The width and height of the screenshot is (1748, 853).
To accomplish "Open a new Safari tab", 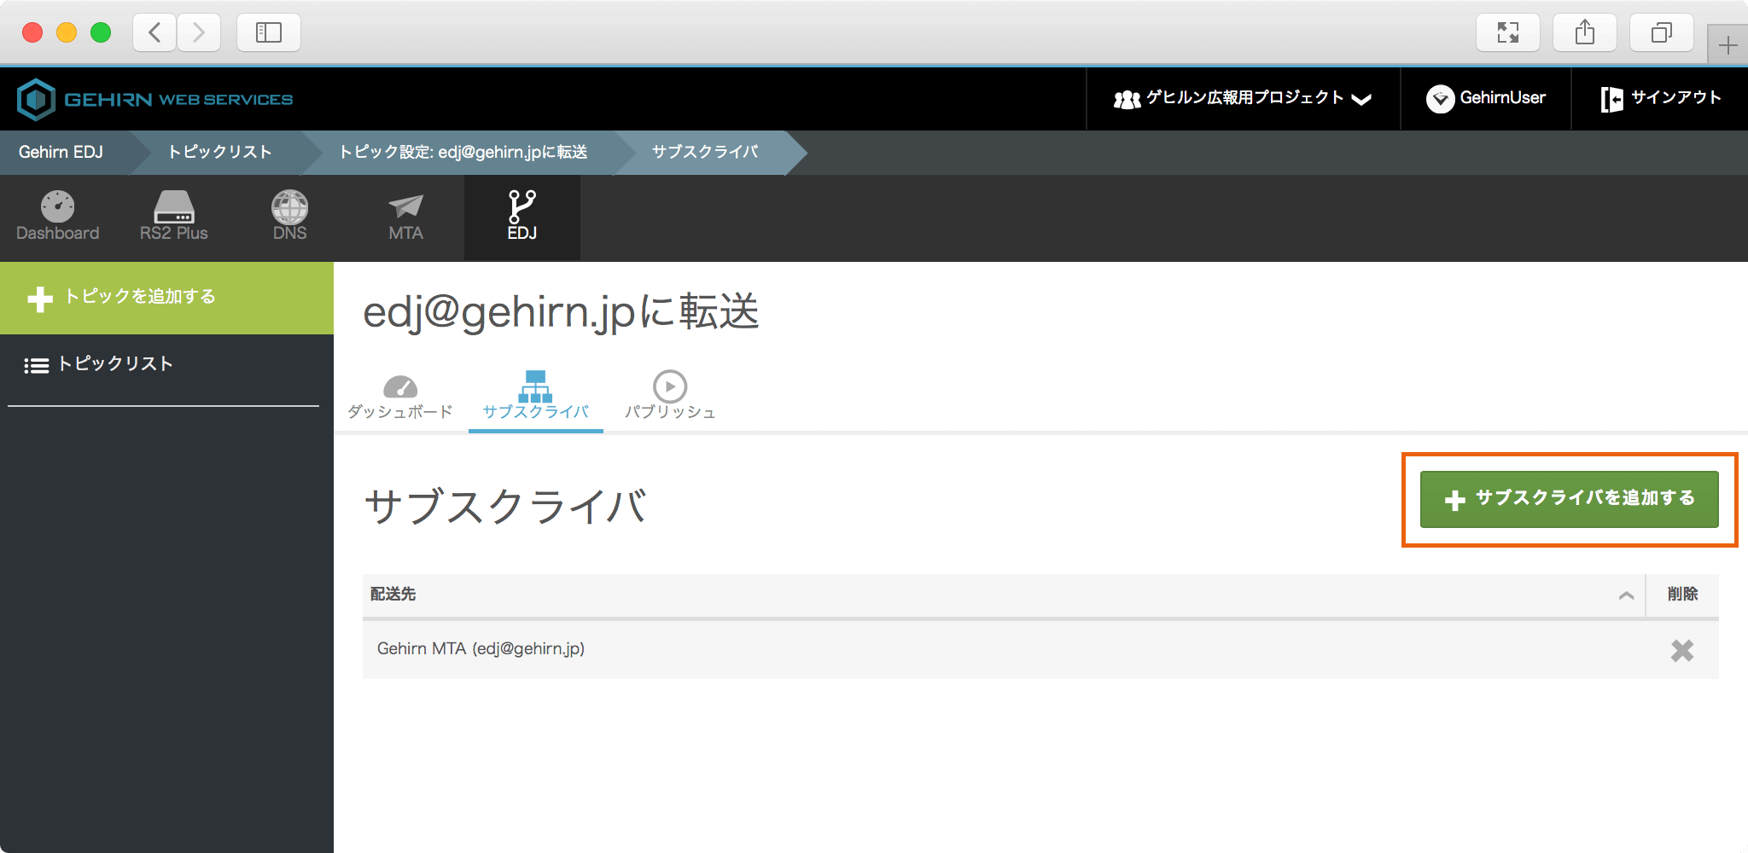I will pos(1728,45).
